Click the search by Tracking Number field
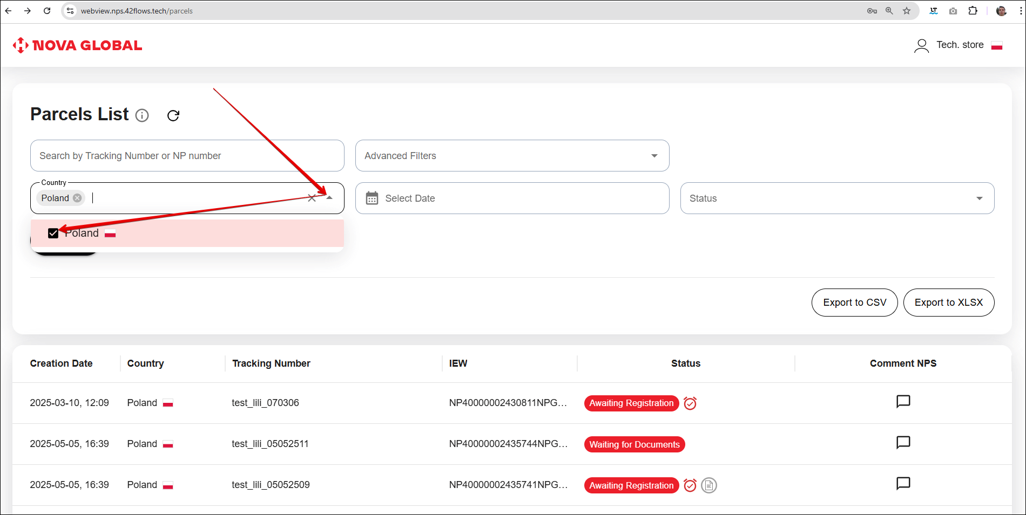This screenshot has height=515, width=1026. [x=187, y=156]
